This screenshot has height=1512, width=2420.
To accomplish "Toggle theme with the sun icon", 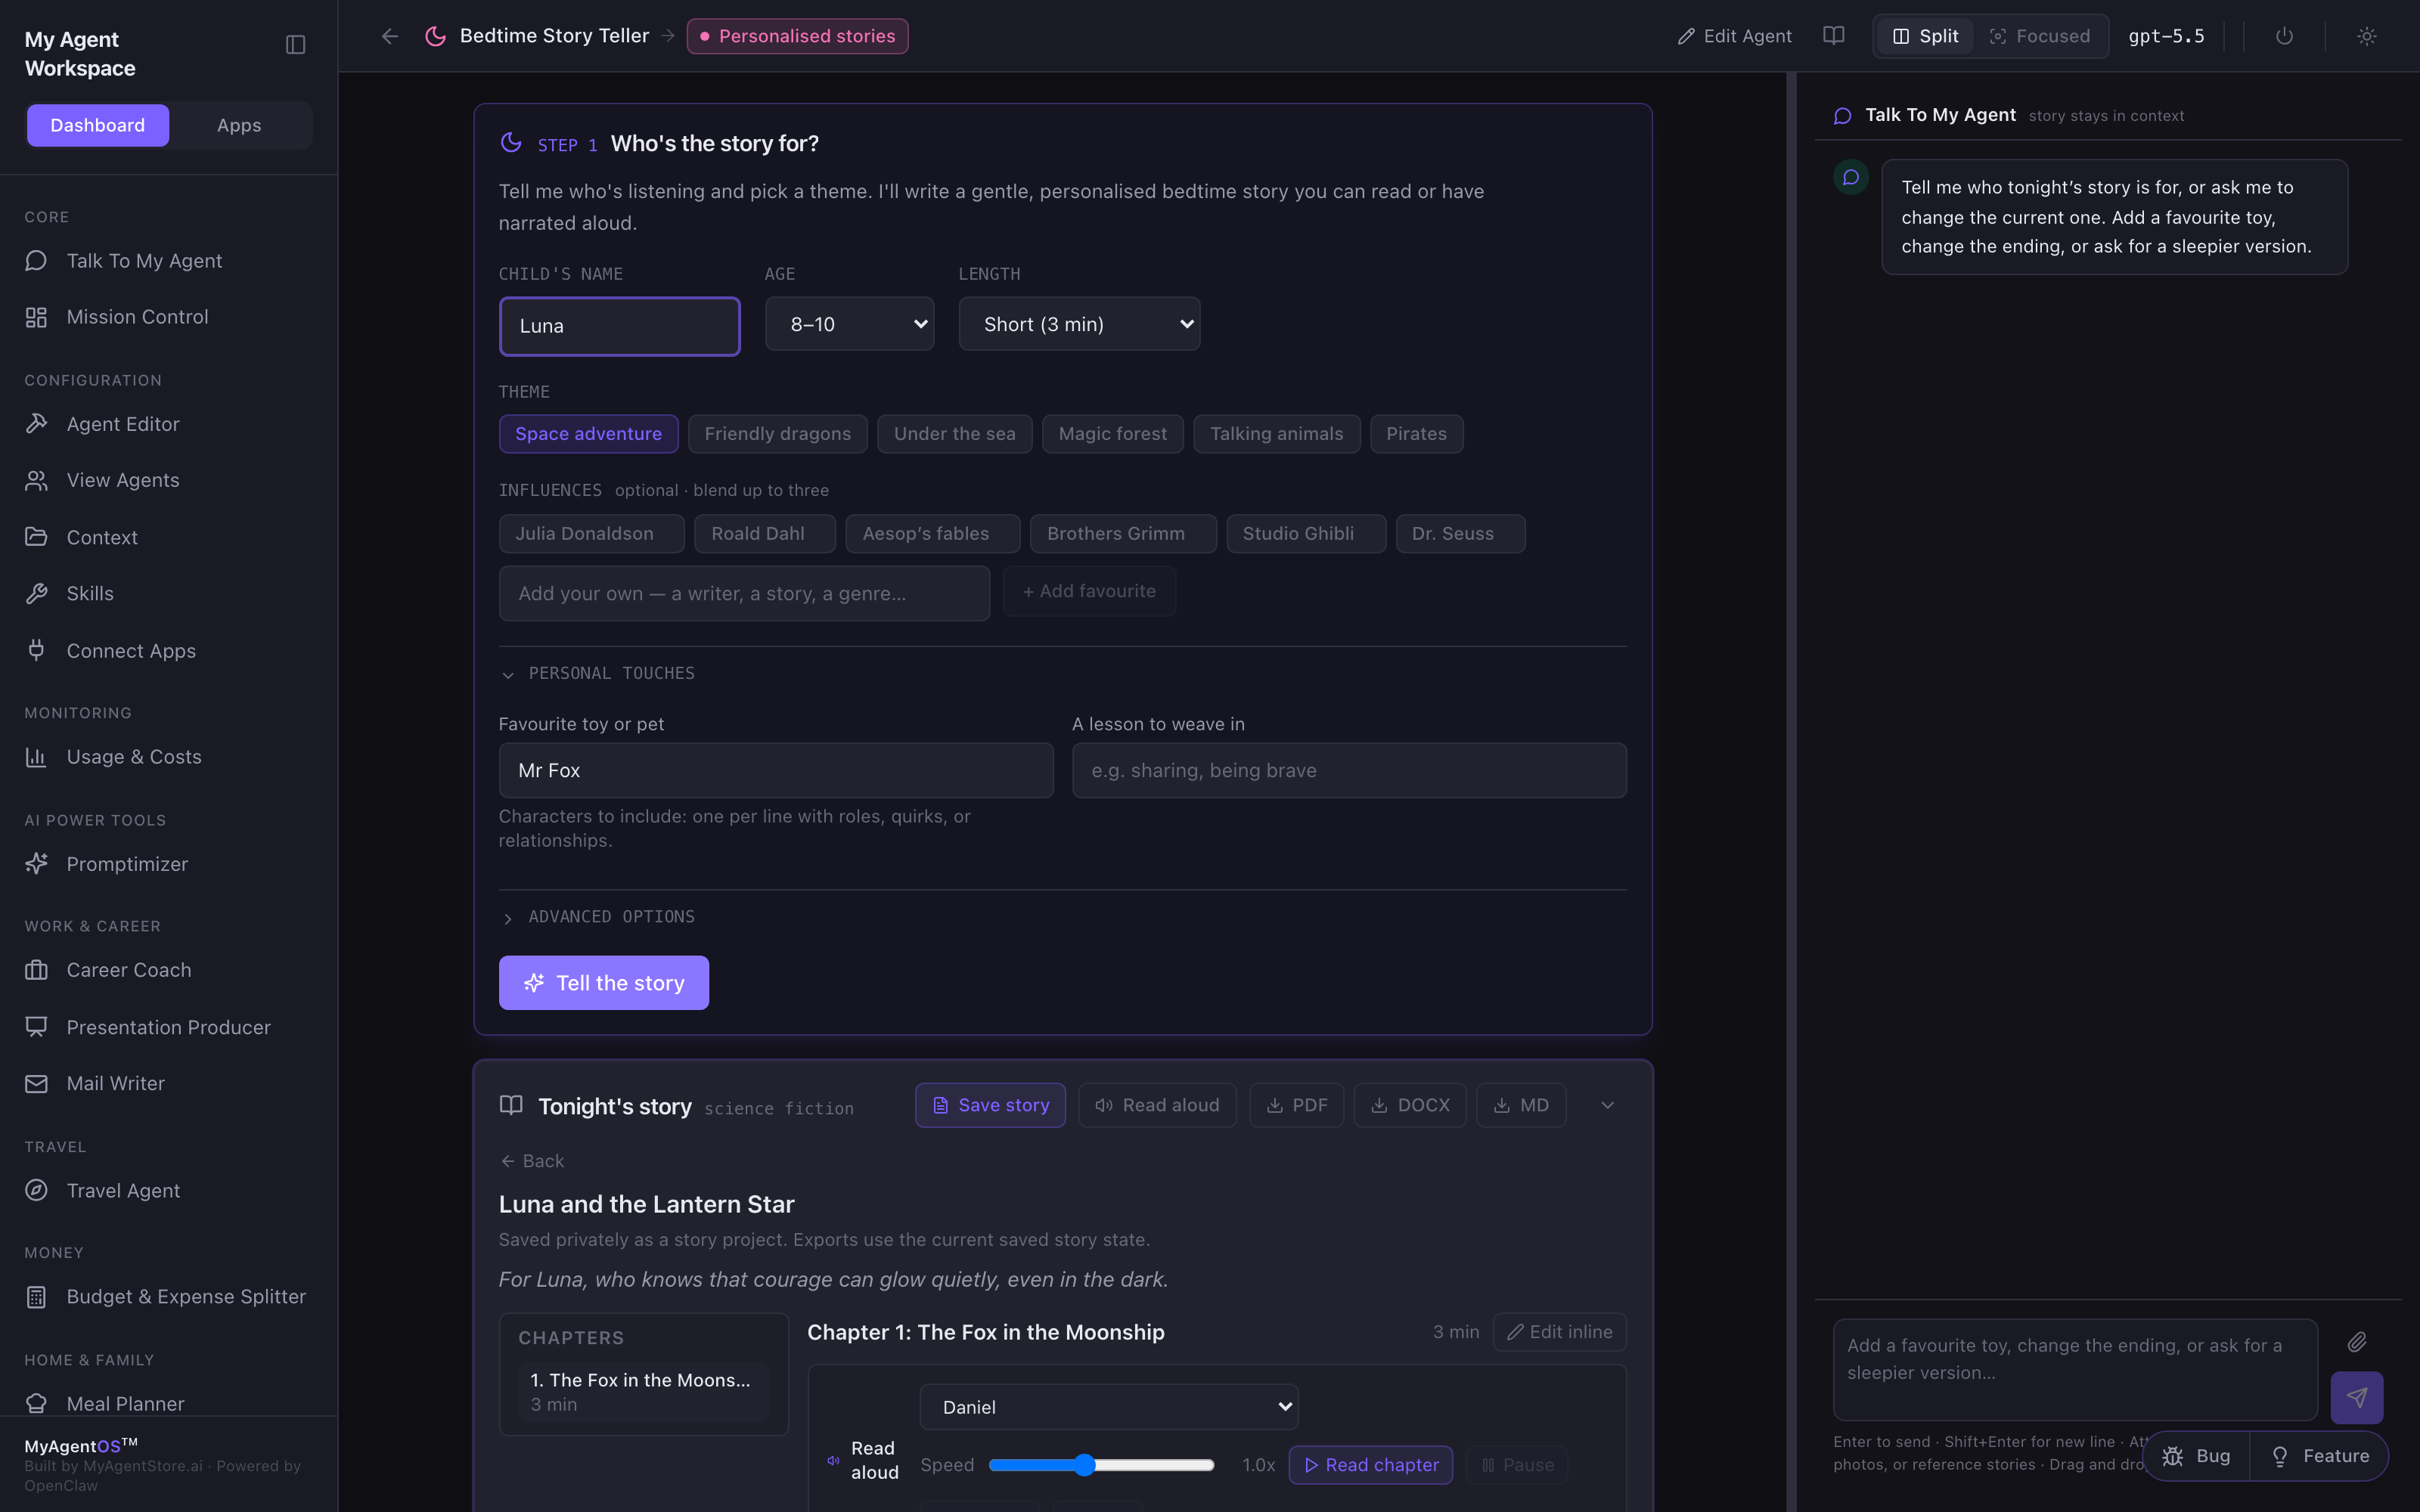I will (x=2366, y=36).
